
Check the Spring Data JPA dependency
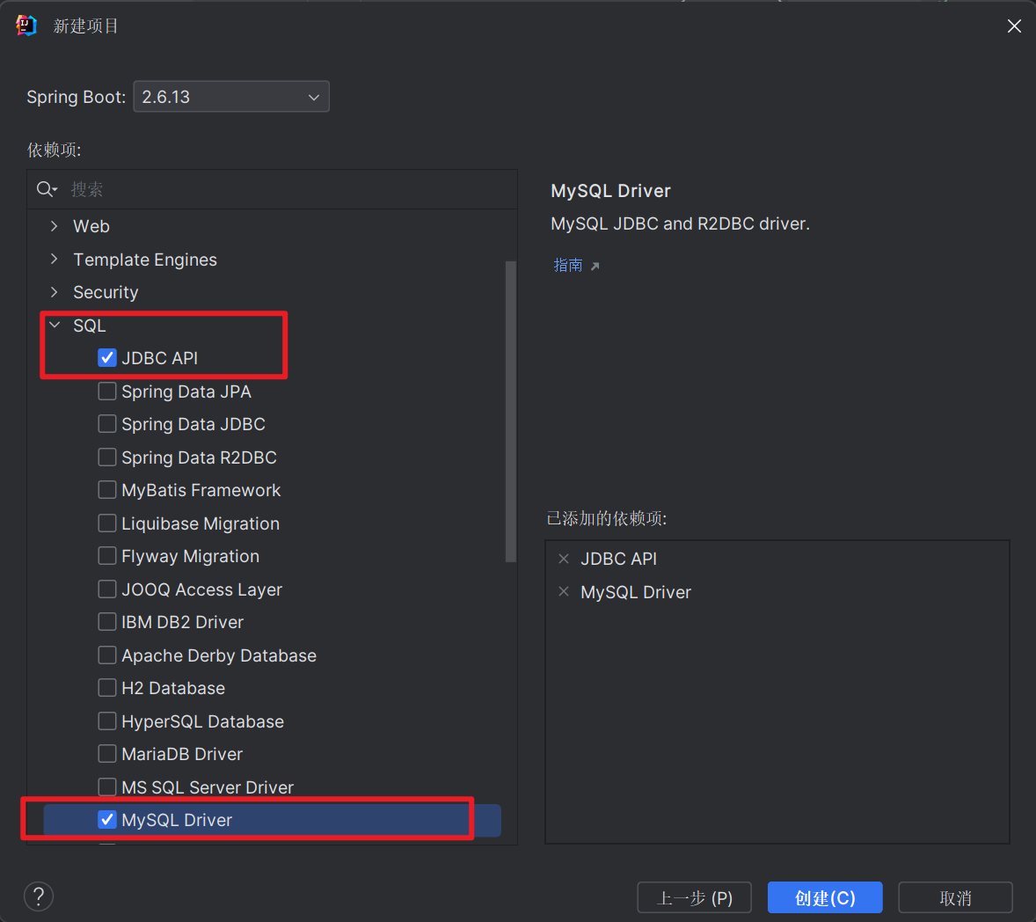click(x=107, y=391)
